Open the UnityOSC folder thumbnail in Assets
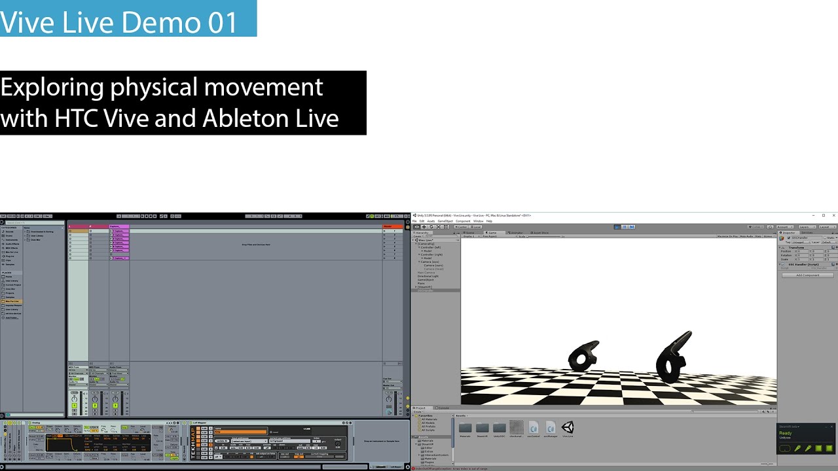Screen dimensions: 838x471 [500, 428]
